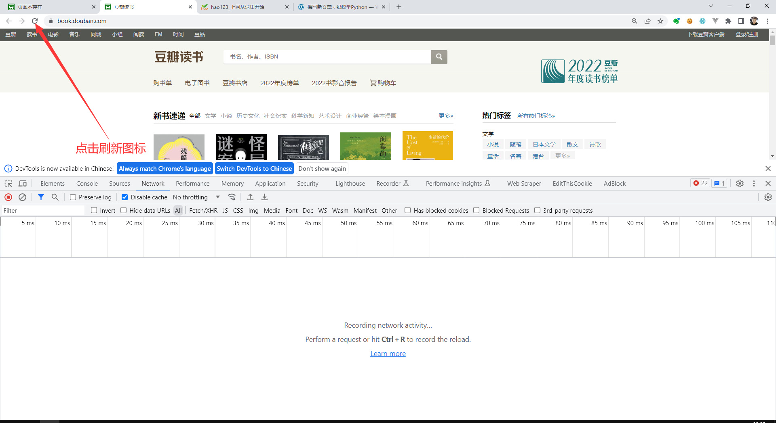
Task: Enable Invert filter checkbox
Action: tap(94, 210)
